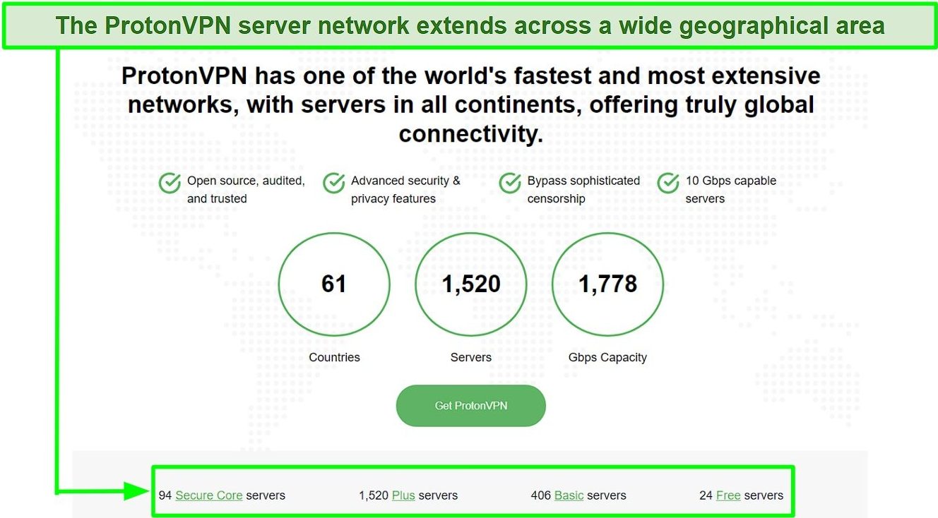Click the '406' Basic servers count
938x518 pixels.
(541, 495)
